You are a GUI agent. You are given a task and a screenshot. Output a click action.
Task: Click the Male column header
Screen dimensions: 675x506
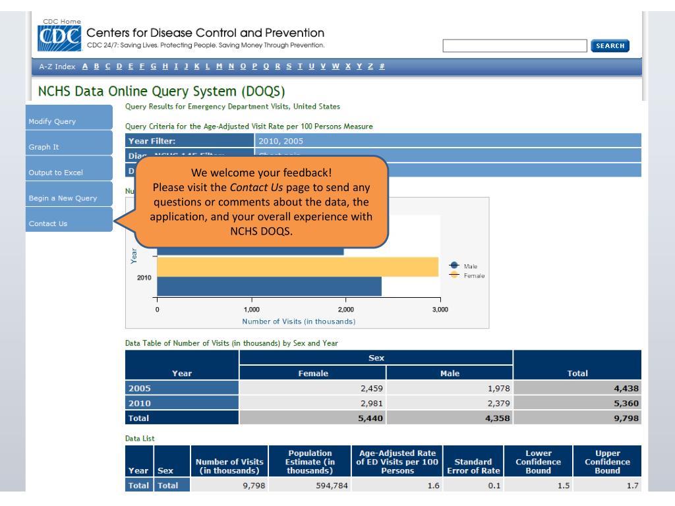[450, 373]
